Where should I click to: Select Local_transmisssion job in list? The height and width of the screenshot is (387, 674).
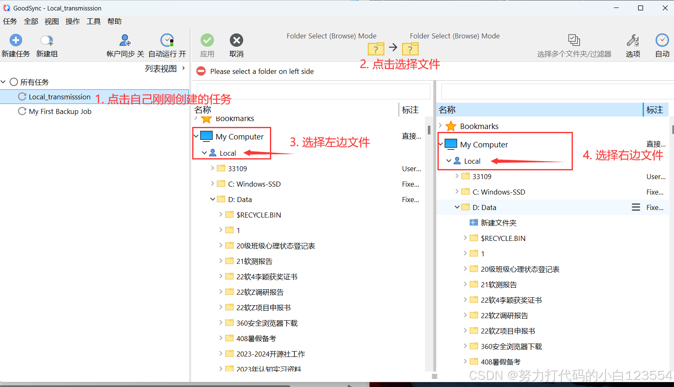pos(94,96)
